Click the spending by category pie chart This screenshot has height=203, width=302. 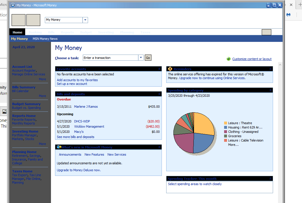[194, 133]
